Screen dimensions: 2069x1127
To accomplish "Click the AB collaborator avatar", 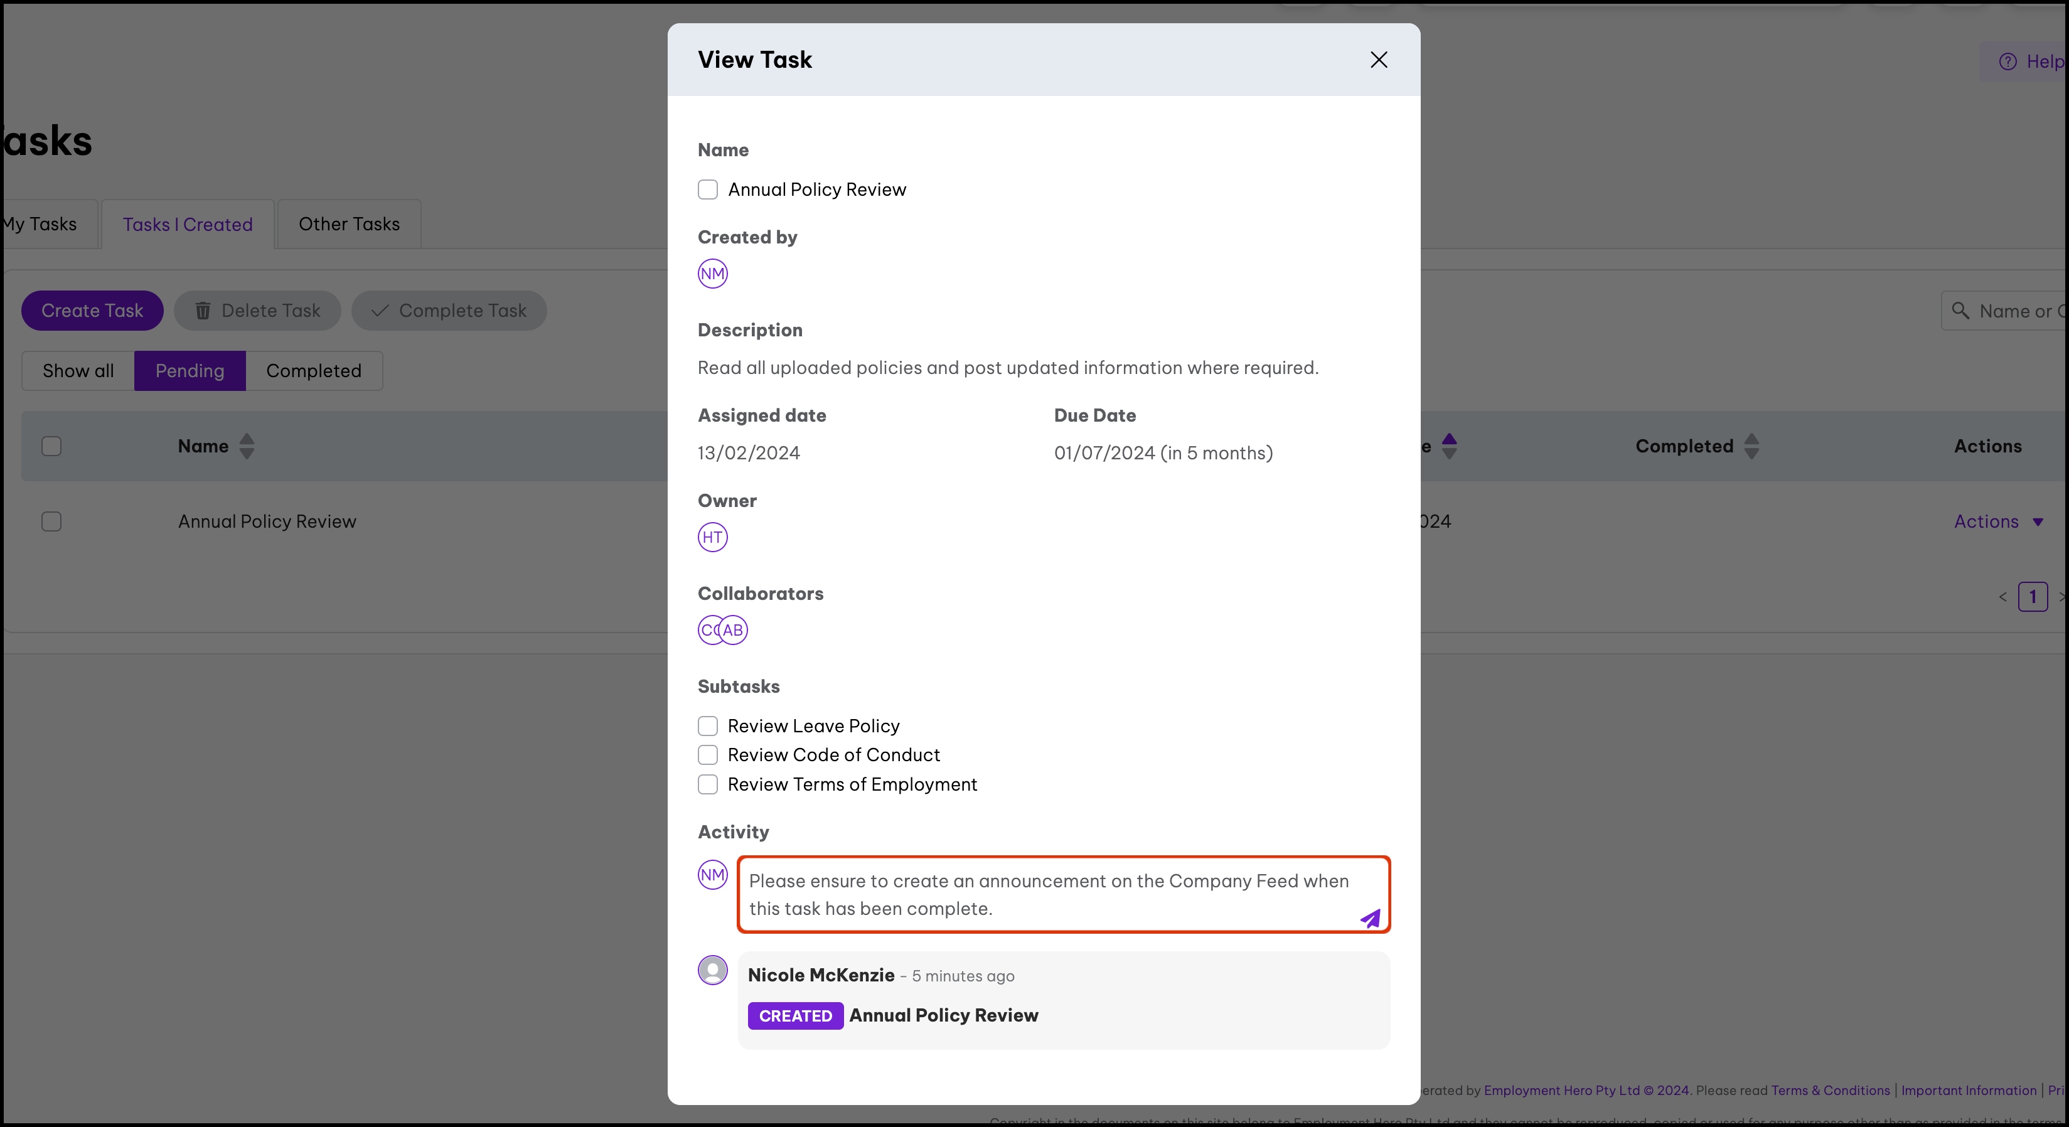I will pos(734,631).
